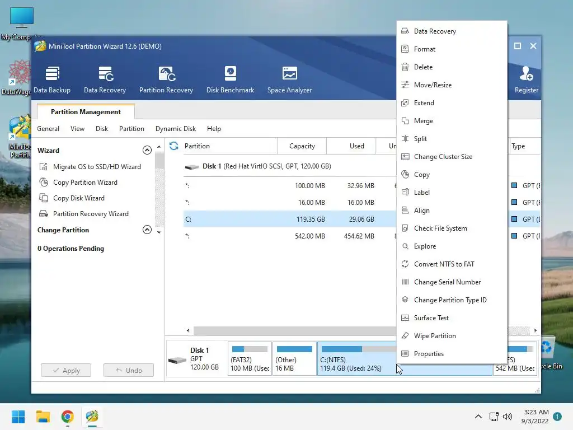Start Disk Benchmark tool
Viewport: 573px width, 430px height.
click(230, 80)
